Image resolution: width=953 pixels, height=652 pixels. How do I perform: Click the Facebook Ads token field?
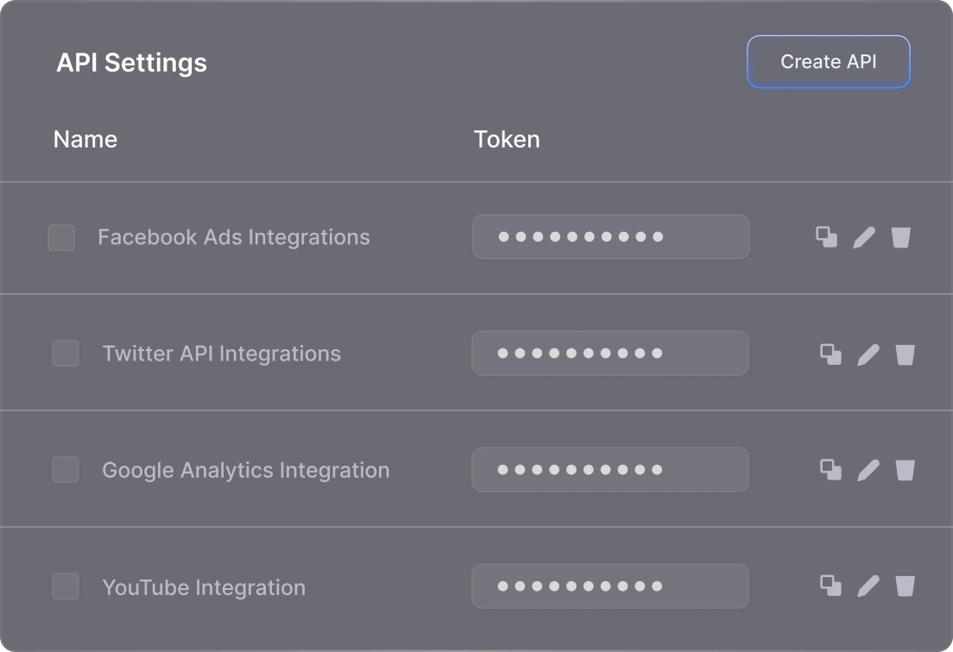click(x=610, y=237)
